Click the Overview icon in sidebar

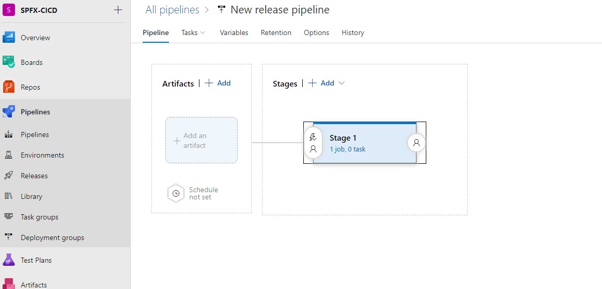point(9,38)
